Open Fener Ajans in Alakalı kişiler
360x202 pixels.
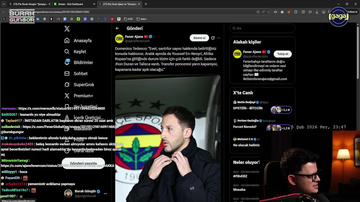(252, 52)
